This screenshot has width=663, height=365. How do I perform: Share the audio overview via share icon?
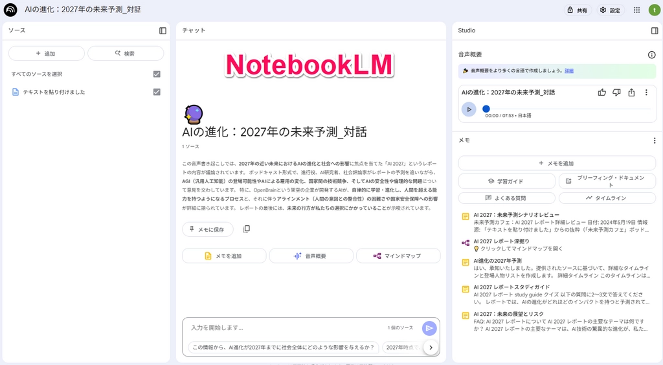click(x=631, y=93)
